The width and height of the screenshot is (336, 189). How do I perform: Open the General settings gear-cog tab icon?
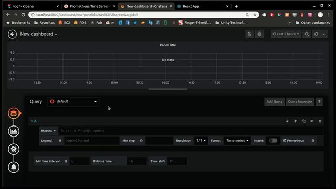[14, 149]
